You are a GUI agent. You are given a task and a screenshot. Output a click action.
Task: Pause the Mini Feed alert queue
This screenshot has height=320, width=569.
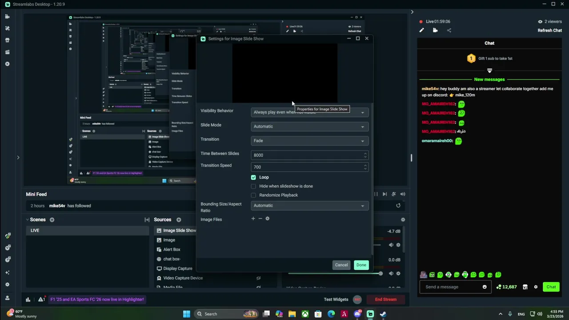(x=376, y=194)
